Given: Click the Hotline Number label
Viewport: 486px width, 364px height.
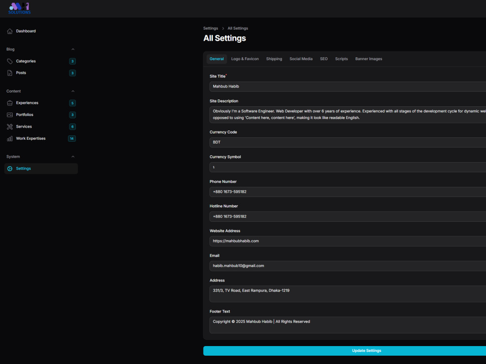Looking at the screenshot, I should (x=224, y=206).
